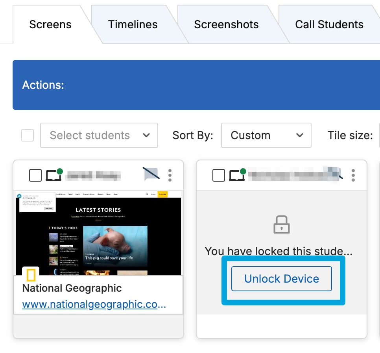Click device status icon on locked student tile
The width and height of the screenshot is (380, 353).
(238, 175)
